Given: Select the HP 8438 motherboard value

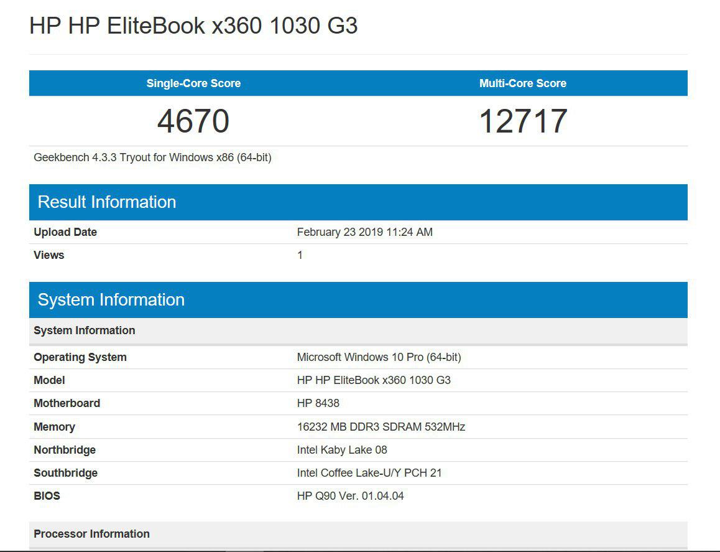Looking at the screenshot, I should pos(318,403).
